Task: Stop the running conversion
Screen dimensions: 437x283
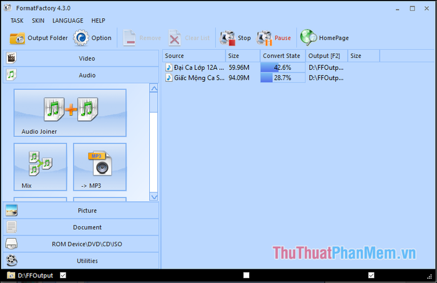Action: (x=235, y=38)
